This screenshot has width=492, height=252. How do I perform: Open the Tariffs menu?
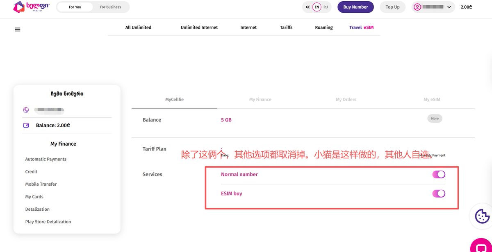click(x=286, y=27)
